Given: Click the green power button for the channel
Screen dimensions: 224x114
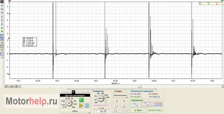Looking at the screenshot, I should tap(81, 100).
